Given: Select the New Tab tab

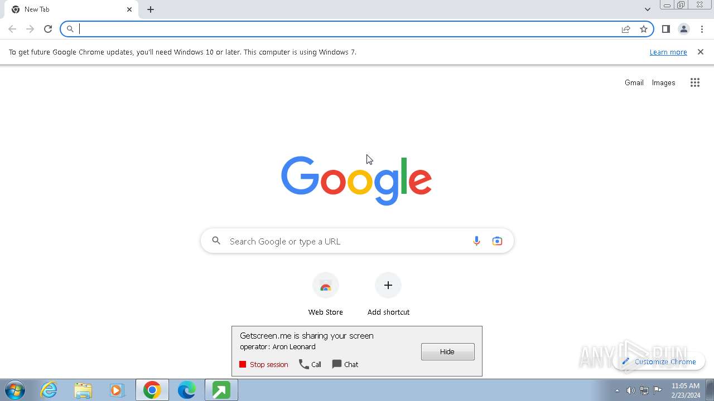Looking at the screenshot, I should [x=71, y=9].
